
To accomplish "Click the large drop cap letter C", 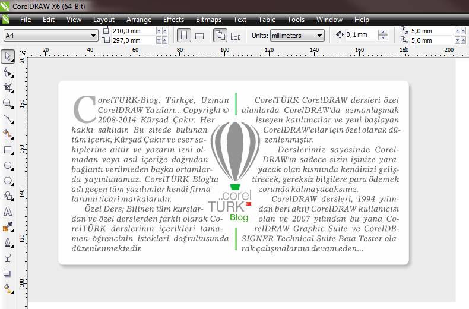I will tap(85, 109).
